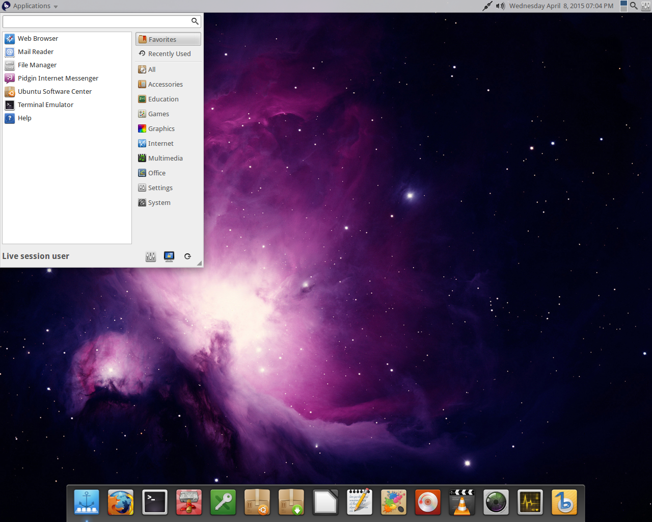Viewport: 652px width, 522px height.
Task: Open the Internet category
Action: pyautogui.click(x=160, y=143)
